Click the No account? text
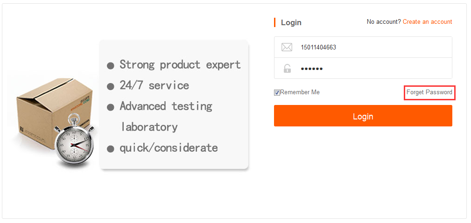Viewport: 471px width, 223px height. [384, 22]
